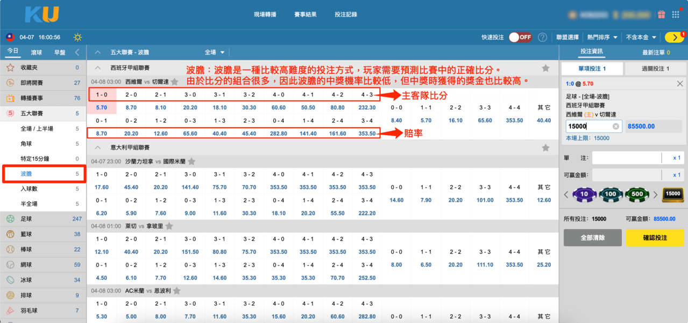The image size is (688, 323).
Task: Click the bet amount field showing 15000
Action: coord(588,126)
